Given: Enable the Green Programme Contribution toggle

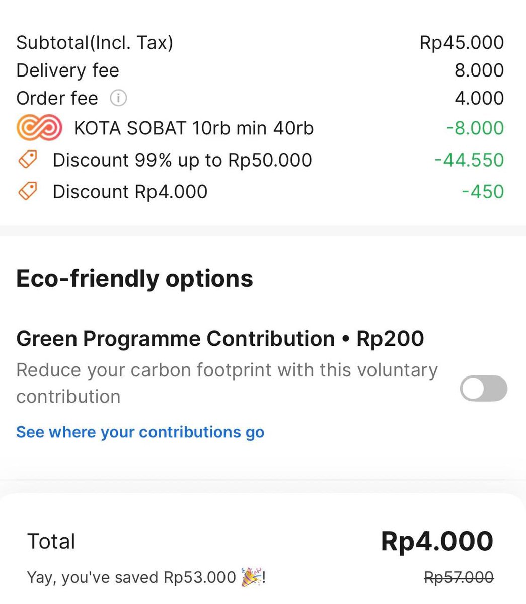Looking at the screenshot, I should click(483, 388).
